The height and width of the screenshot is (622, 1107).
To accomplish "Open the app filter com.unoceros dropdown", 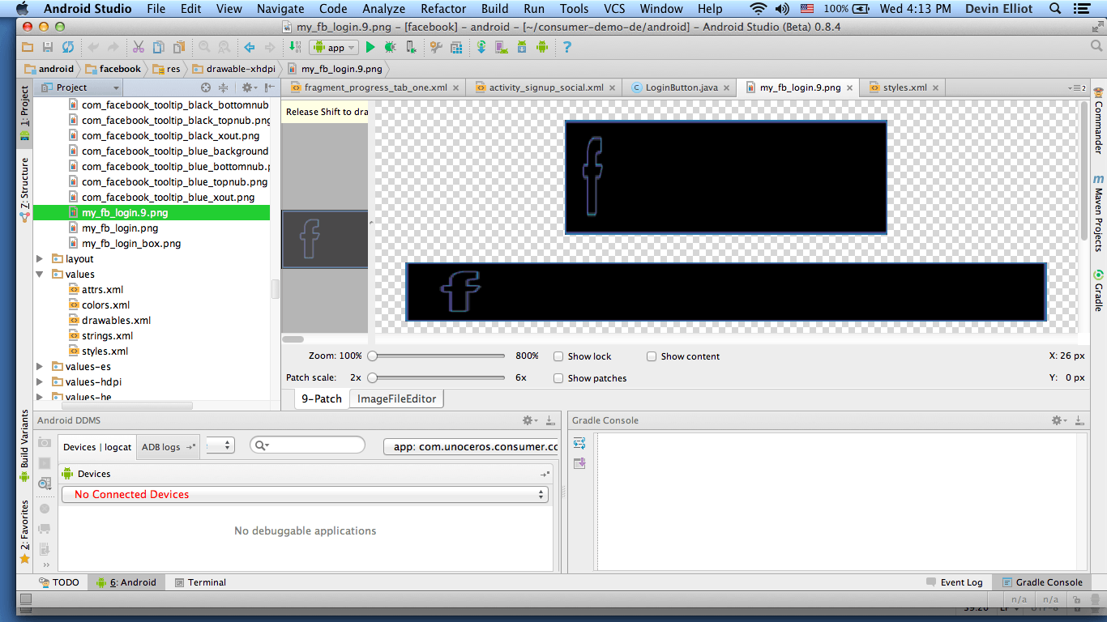I will tap(471, 446).
